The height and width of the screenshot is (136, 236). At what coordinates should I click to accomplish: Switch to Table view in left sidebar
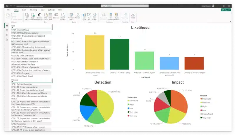pyautogui.click(x=7, y=30)
